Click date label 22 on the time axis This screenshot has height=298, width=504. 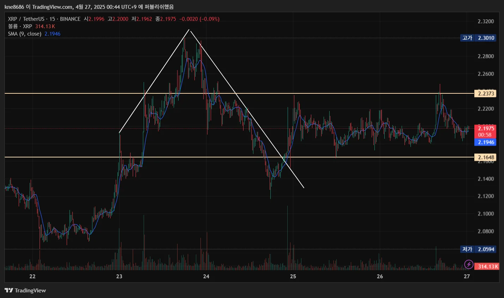tap(32, 277)
